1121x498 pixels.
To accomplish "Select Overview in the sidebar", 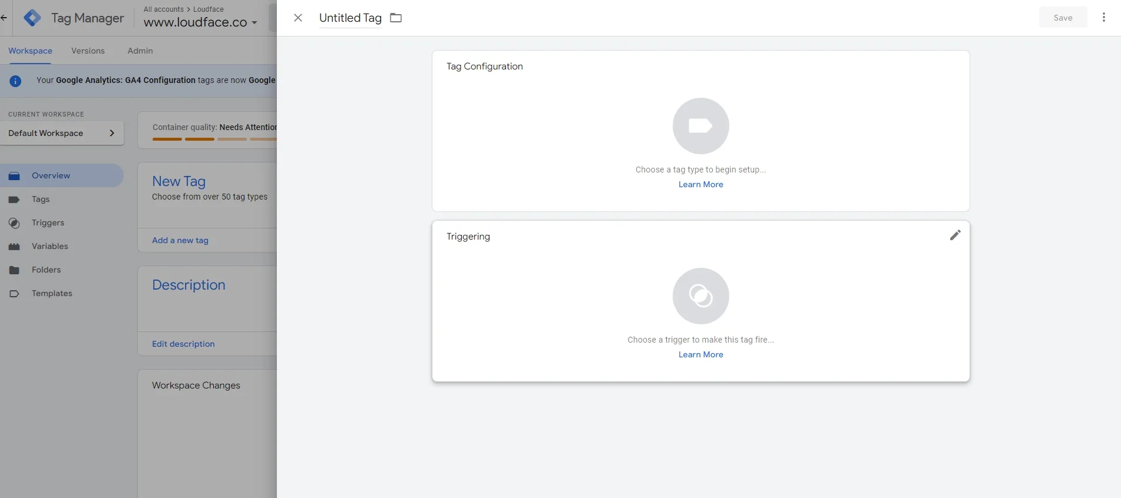I will 61,175.
